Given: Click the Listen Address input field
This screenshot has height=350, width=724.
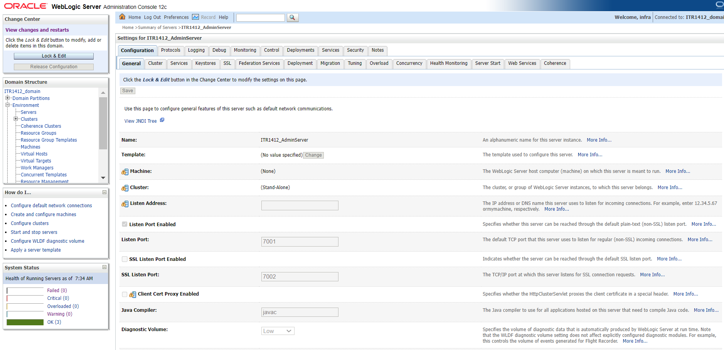Looking at the screenshot, I should tap(300, 205).
